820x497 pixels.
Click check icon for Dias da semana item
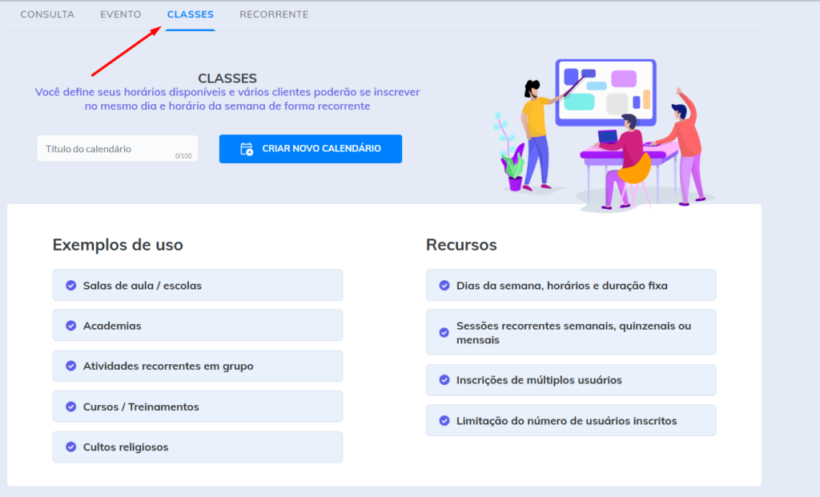[444, 286]
